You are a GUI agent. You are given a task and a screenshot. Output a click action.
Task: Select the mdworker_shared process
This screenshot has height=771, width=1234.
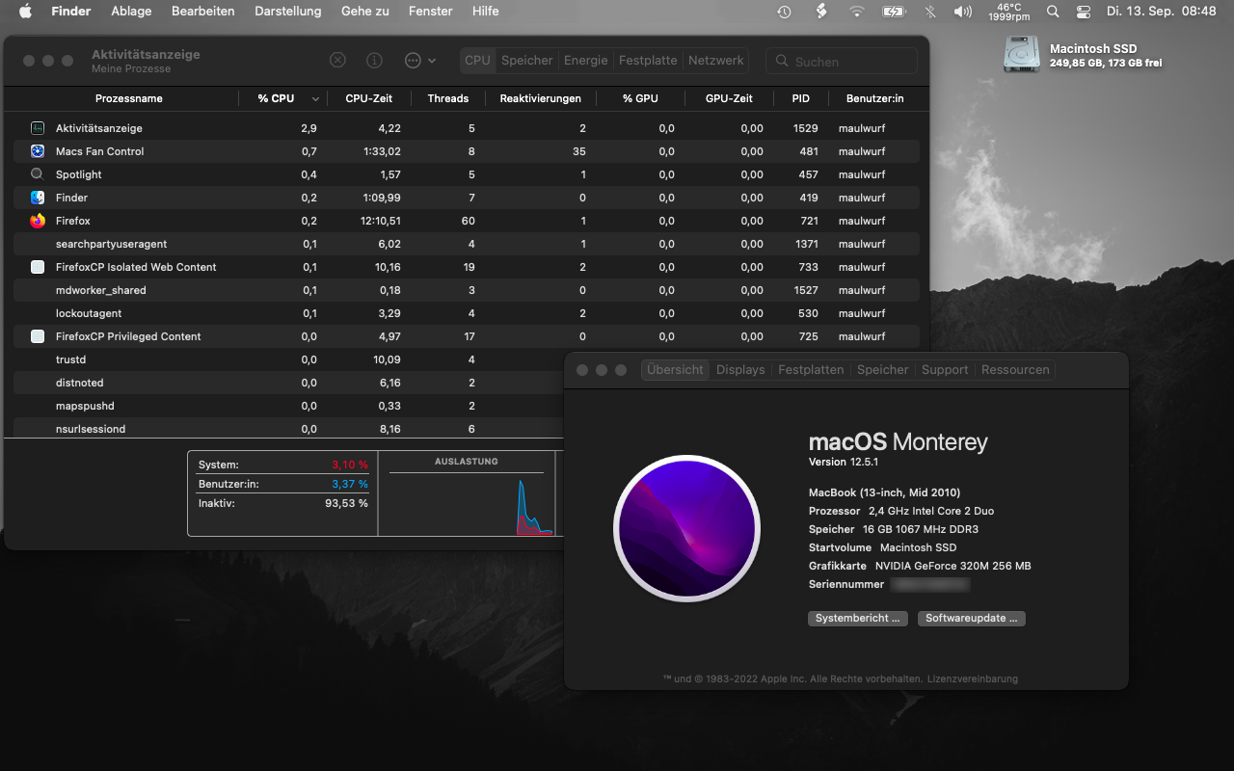467,290
